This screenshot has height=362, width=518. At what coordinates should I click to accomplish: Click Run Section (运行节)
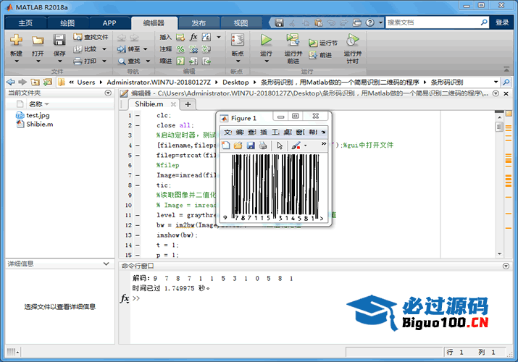(323, 43)
